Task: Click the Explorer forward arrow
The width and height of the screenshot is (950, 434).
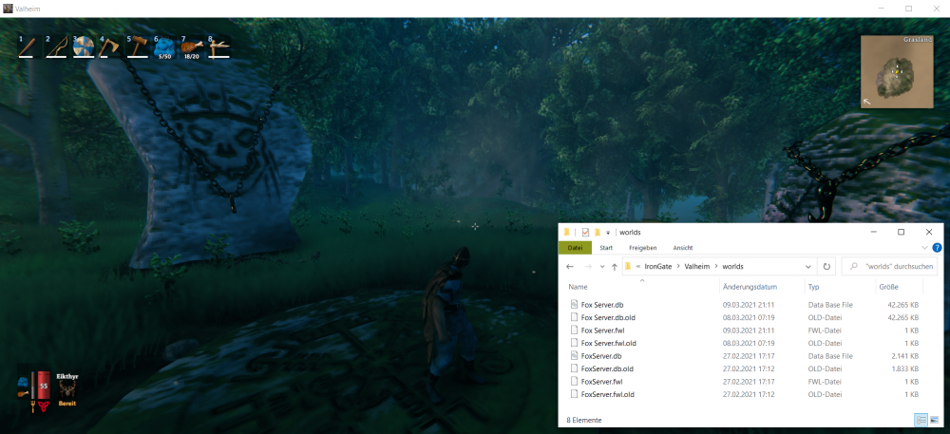Action: [x=586, y=266]
